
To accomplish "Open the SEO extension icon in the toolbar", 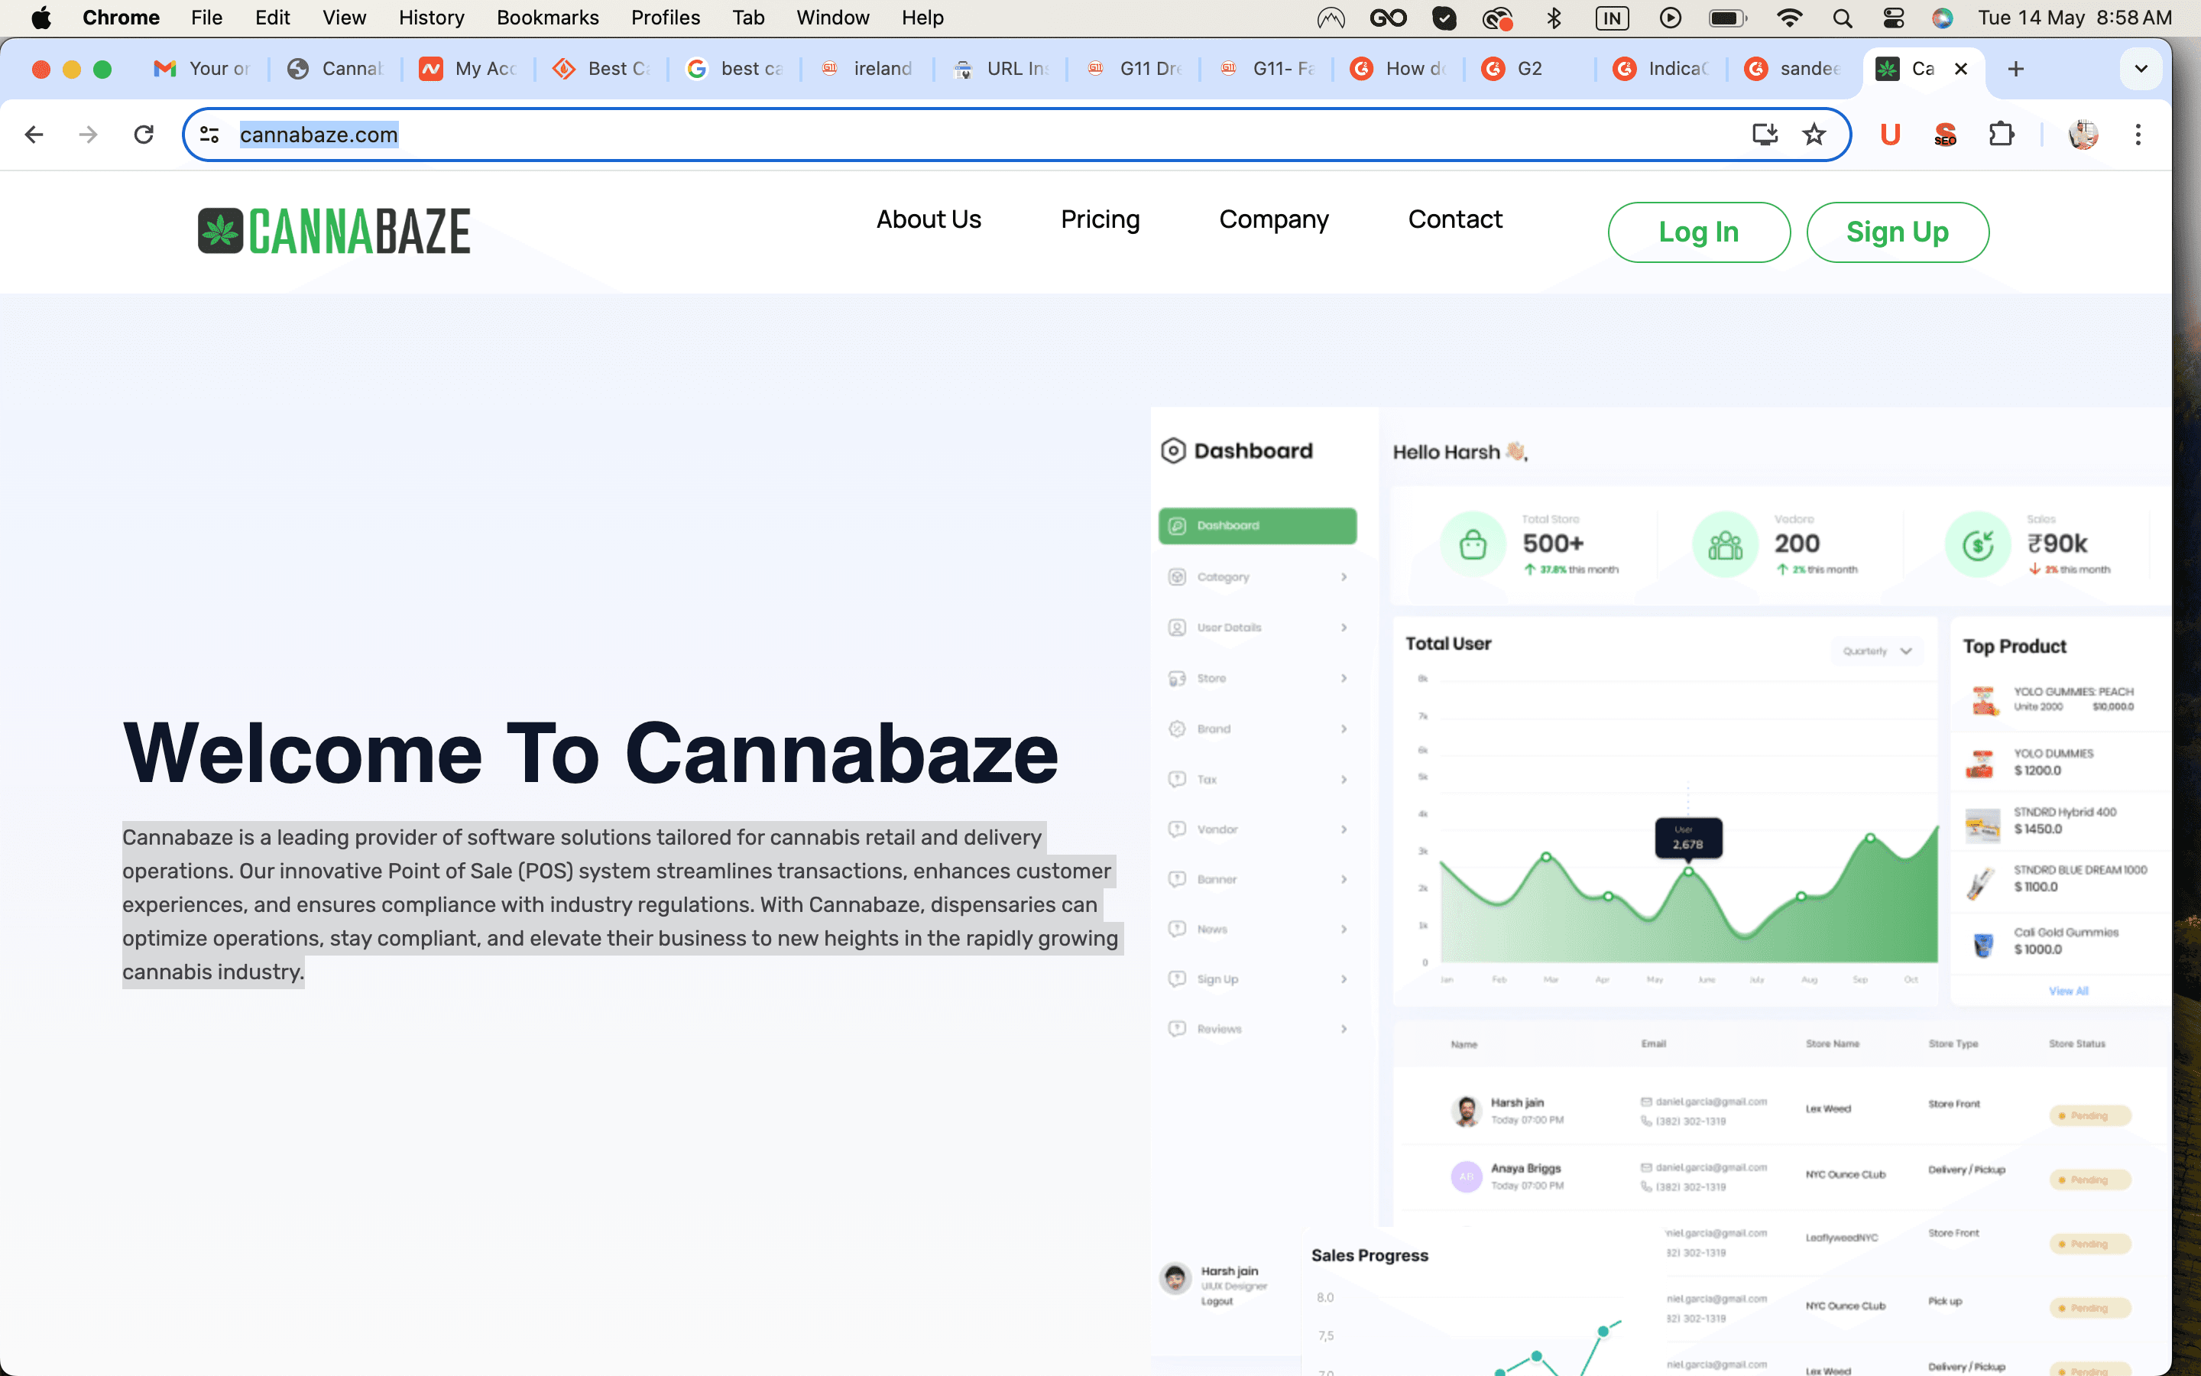I will pyautogui.click(x=1946, y=134).
